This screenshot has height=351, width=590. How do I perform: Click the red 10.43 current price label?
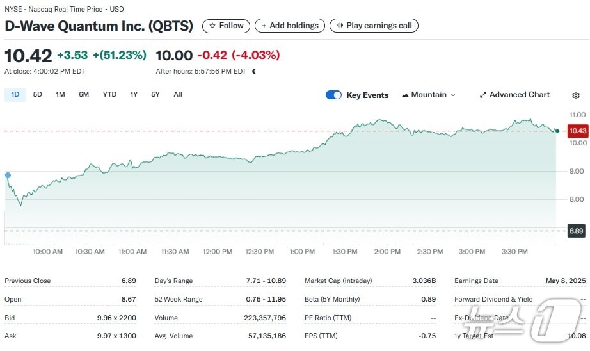(x=577, y=131)
